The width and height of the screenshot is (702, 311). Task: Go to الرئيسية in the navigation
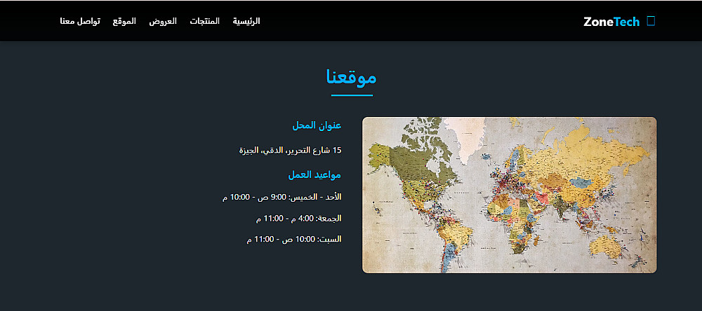tap(246, 21)
